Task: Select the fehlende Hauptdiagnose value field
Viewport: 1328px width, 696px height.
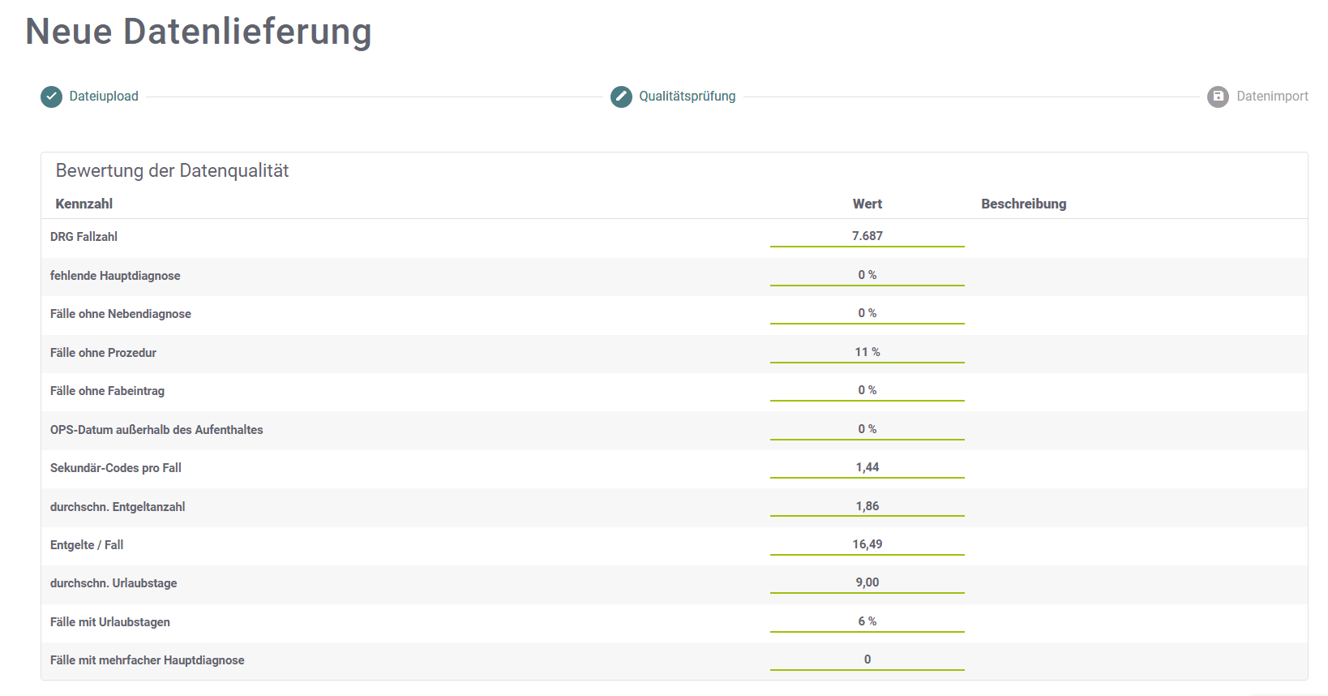Action: pyautogui.click(x=867, y=275)
